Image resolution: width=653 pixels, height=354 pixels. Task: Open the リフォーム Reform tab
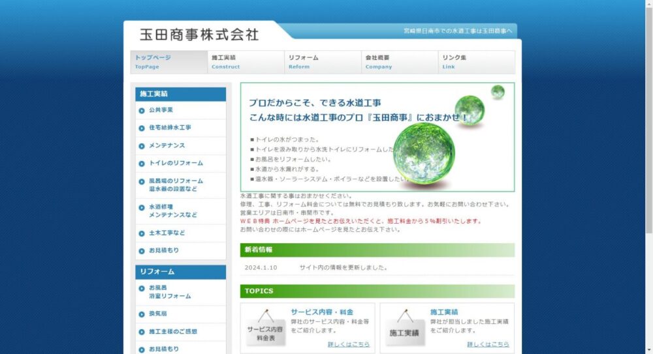click(323, 62)
